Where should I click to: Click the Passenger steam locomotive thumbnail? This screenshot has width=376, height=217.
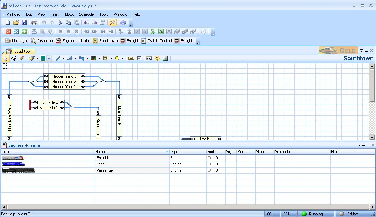tap(18, 170)
